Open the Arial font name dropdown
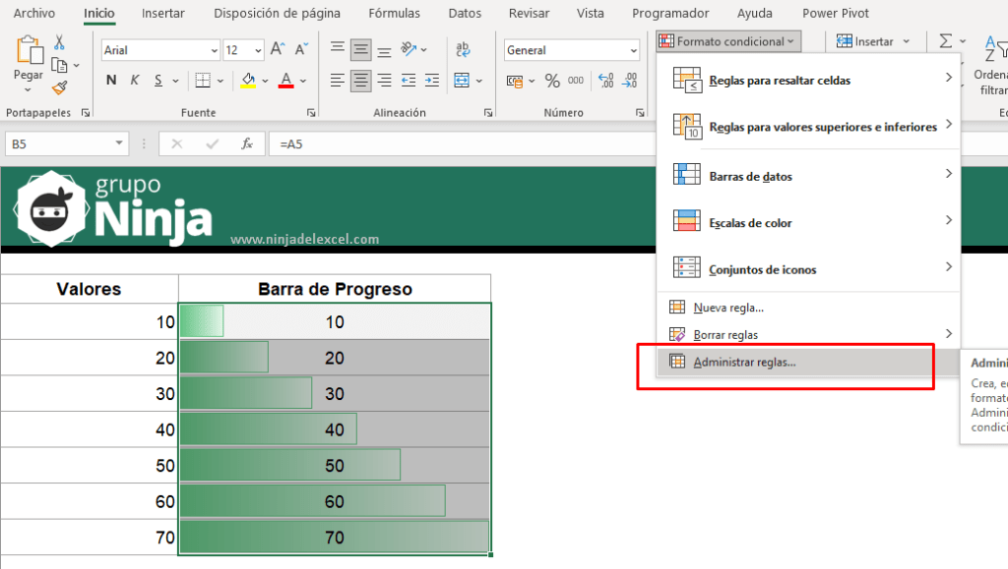The image size is (1008, 569). tap(214, 50)
